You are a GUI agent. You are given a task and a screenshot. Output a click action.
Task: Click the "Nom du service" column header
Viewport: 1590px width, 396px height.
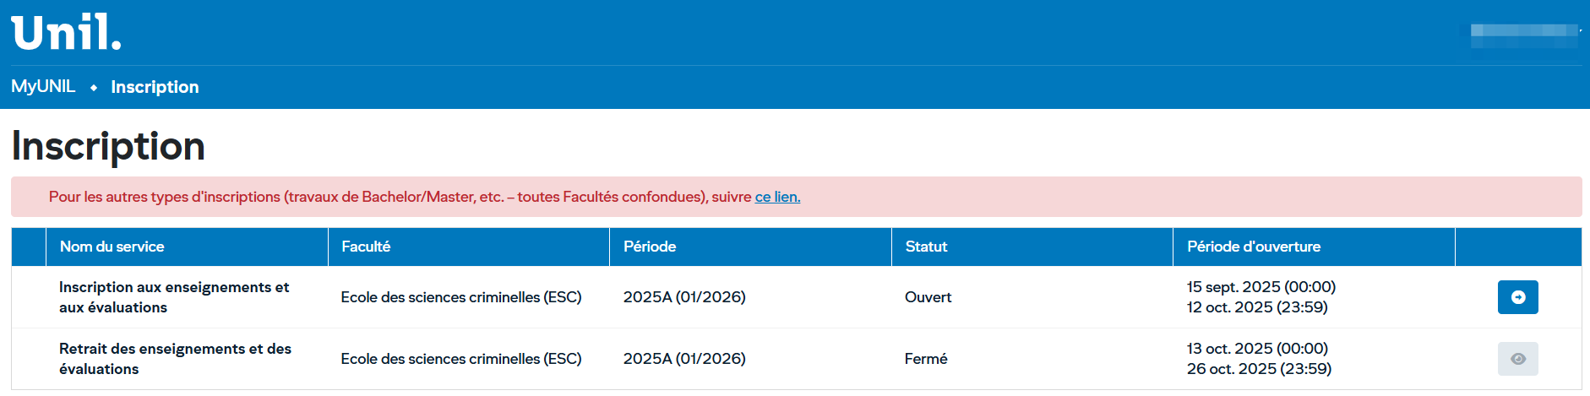point(112,247)
